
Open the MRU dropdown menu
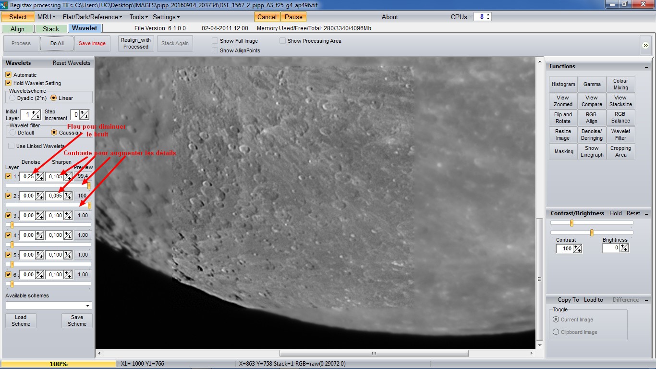click(x=46, y=17)
